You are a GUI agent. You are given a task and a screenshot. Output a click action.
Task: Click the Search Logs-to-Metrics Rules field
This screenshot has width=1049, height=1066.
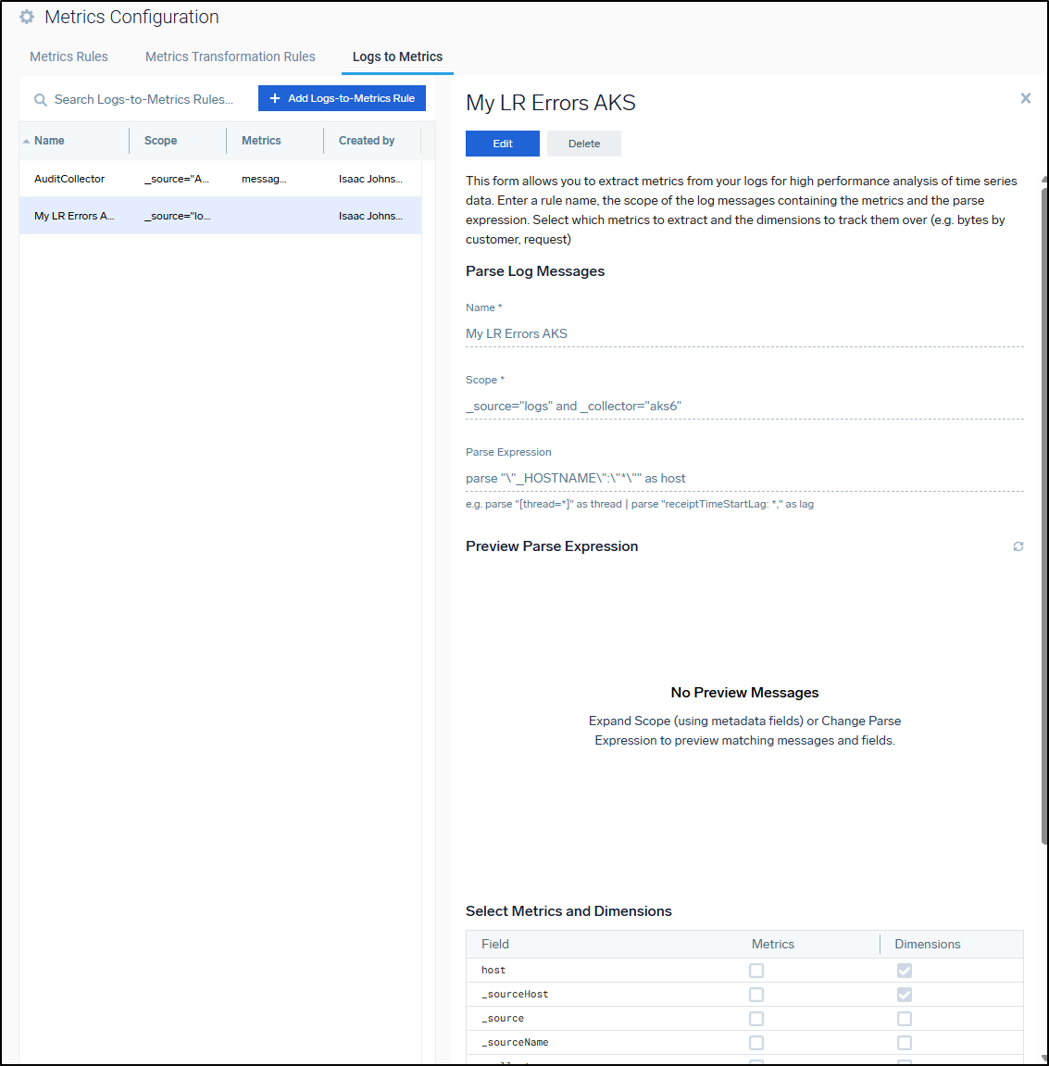(144, 100)
